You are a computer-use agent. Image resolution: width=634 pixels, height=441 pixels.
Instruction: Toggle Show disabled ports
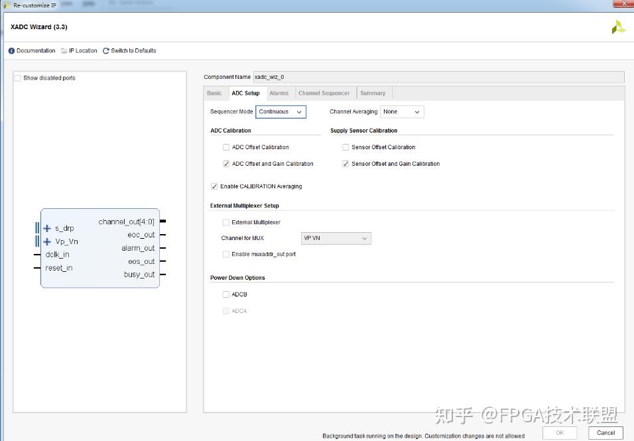pyautogui.click(x=17, y=78)
